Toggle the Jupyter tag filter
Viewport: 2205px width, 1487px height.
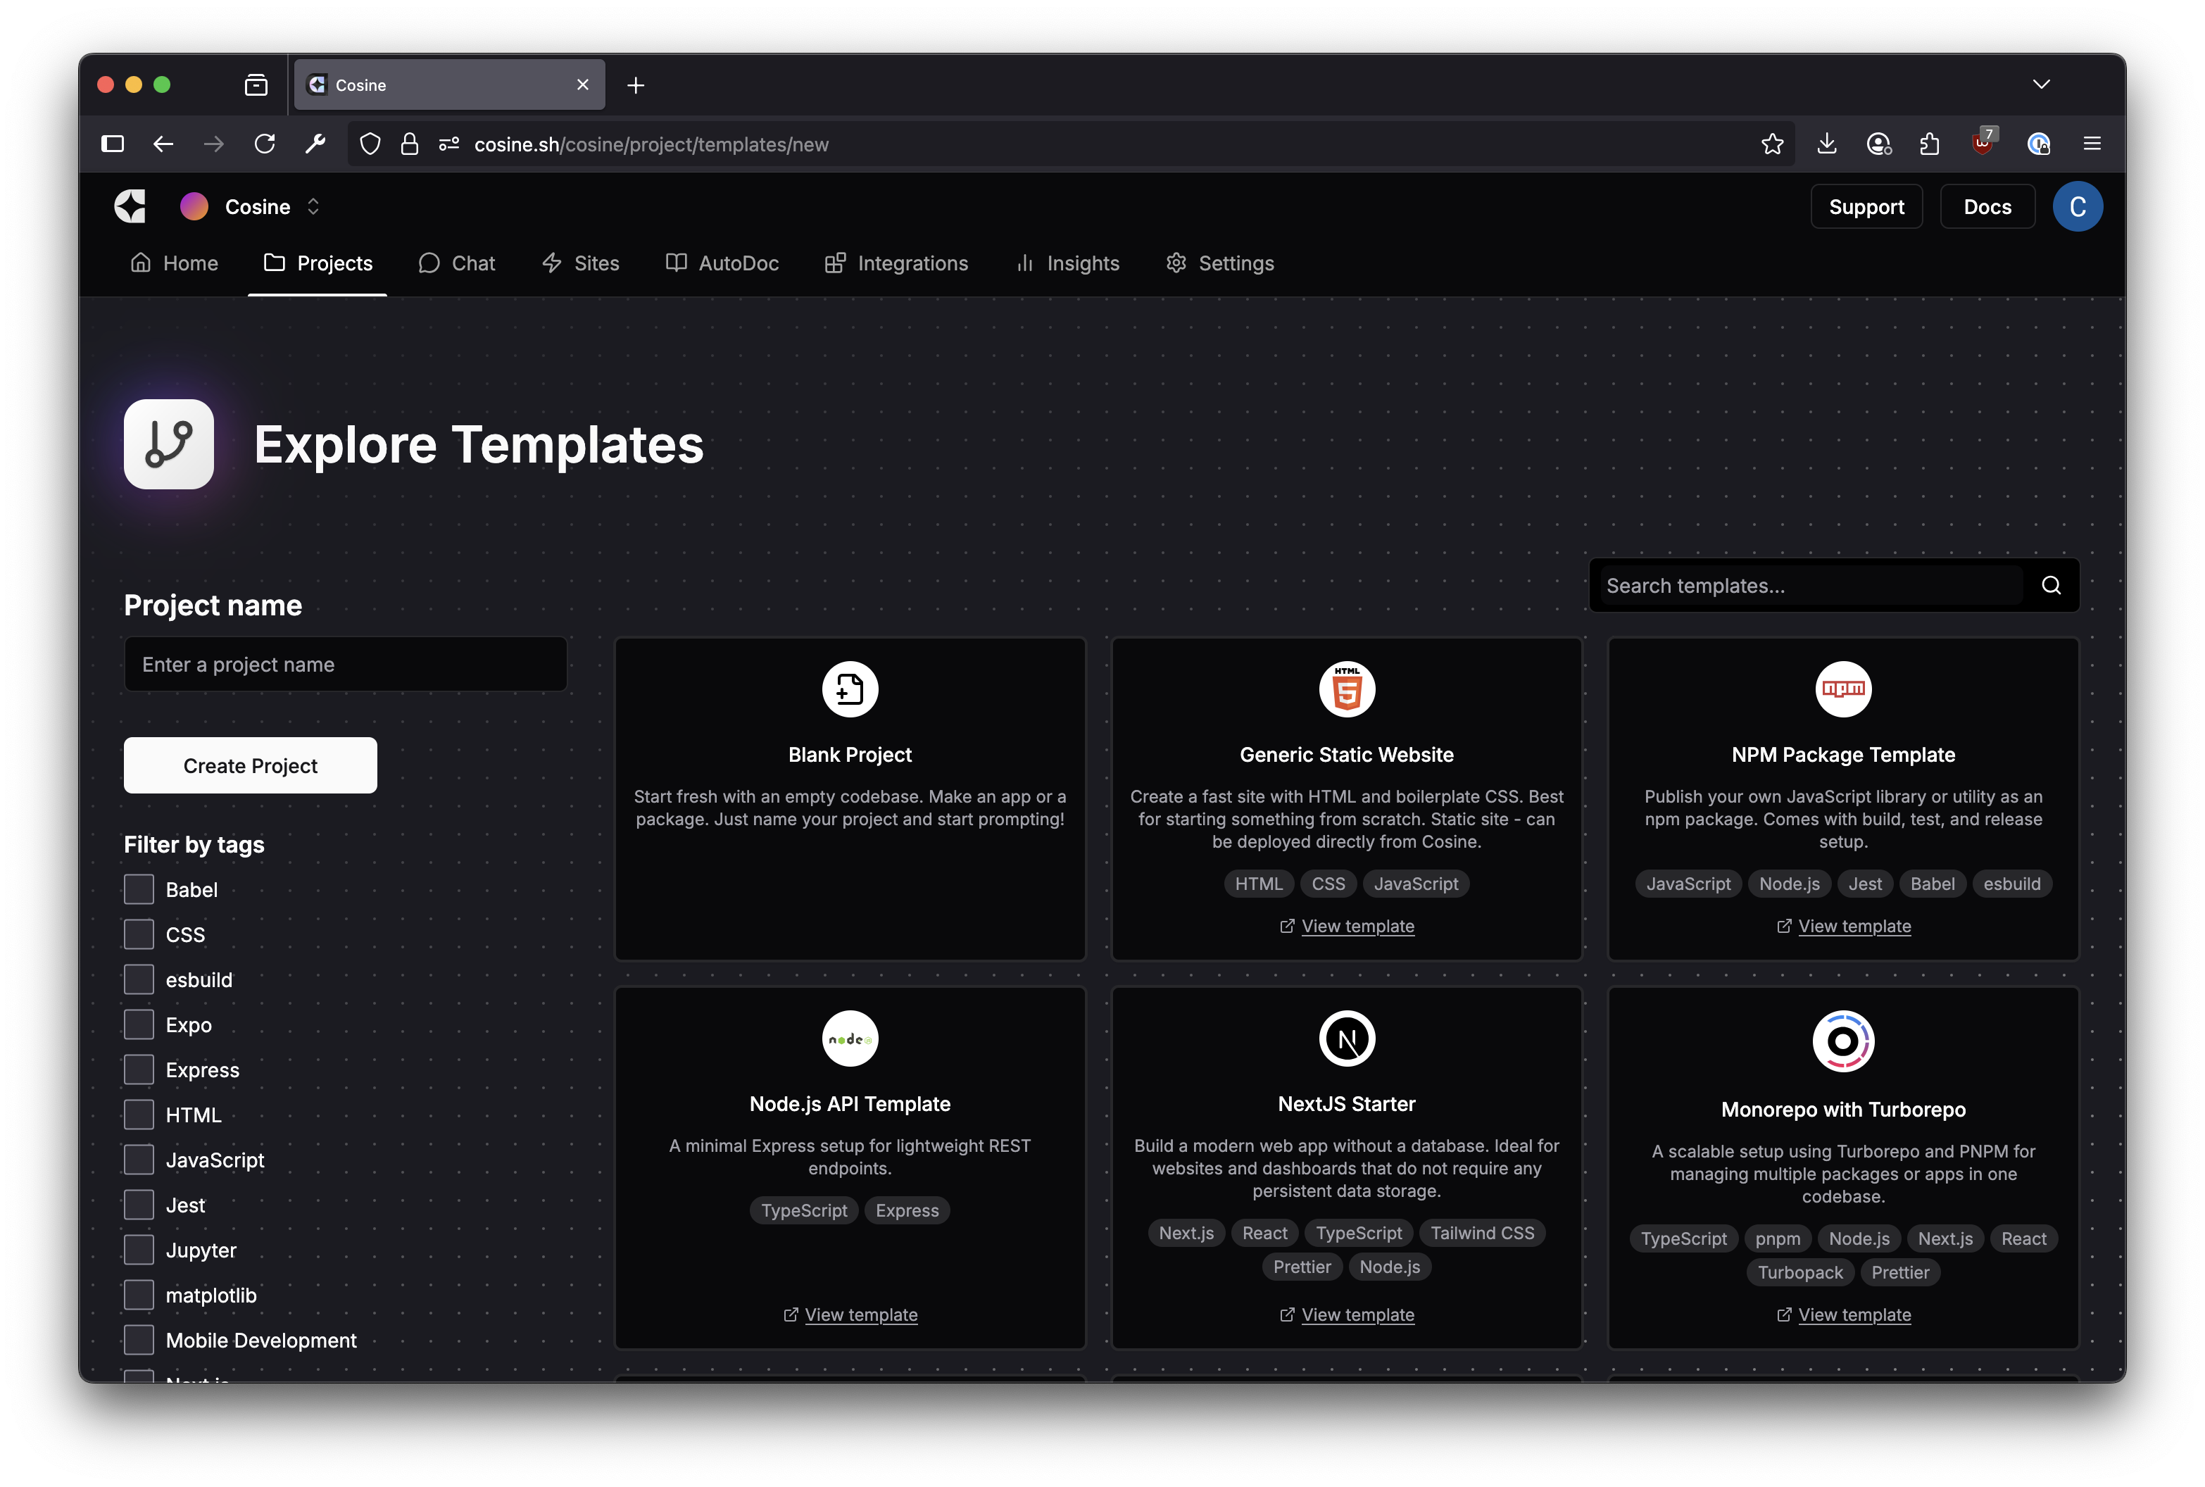pos(139,1250)
